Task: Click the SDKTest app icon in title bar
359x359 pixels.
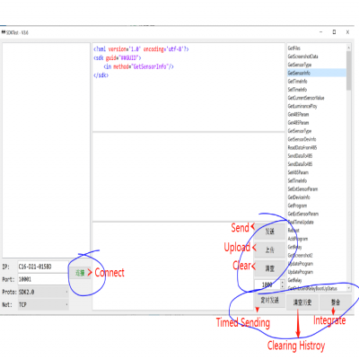Action: tap(4, 32)
